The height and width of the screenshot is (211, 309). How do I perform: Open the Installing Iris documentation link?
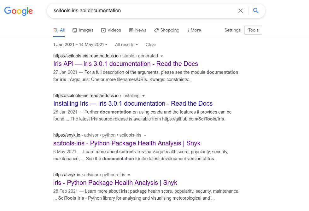(x=133, y=103)
